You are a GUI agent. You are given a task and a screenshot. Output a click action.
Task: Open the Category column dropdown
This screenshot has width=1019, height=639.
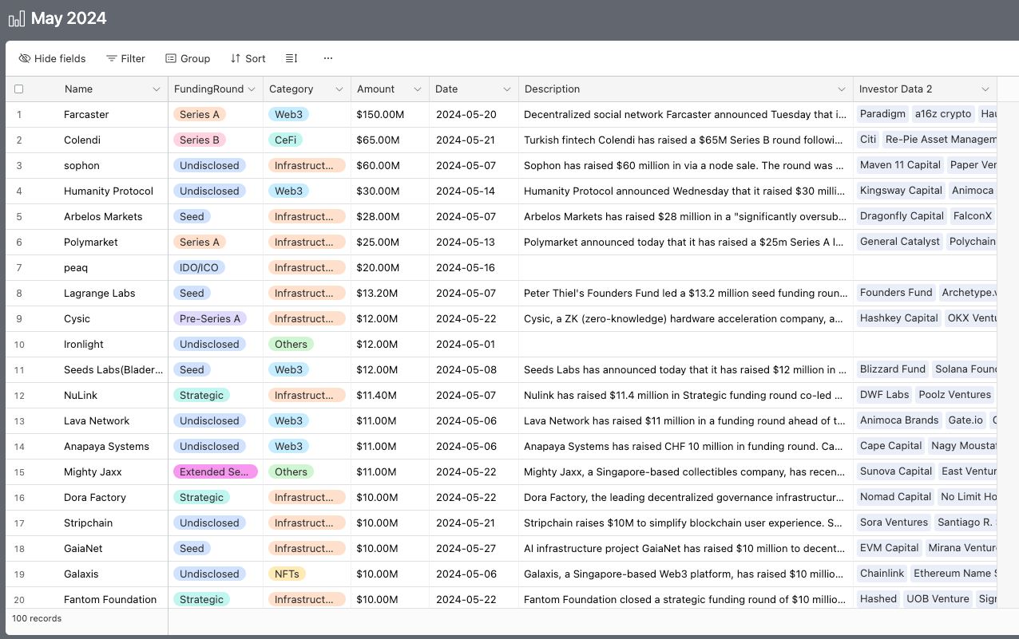click(x=339, y=89)
